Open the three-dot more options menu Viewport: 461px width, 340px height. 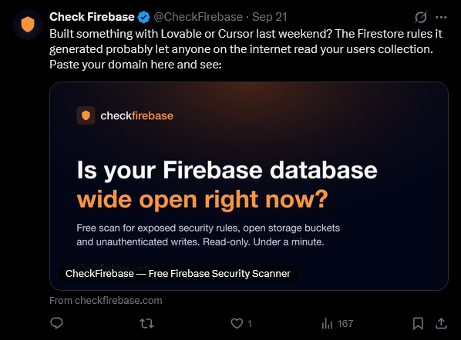point(441,18)
